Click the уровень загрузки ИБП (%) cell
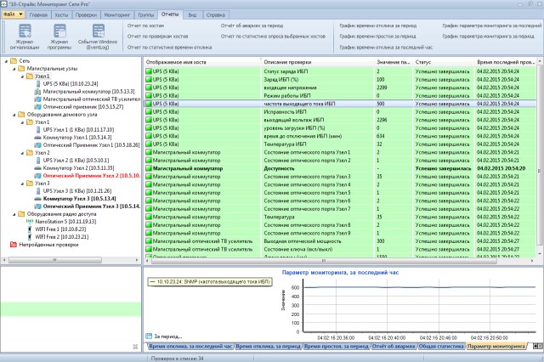544x362 pixels. click(x=294, y=128)
